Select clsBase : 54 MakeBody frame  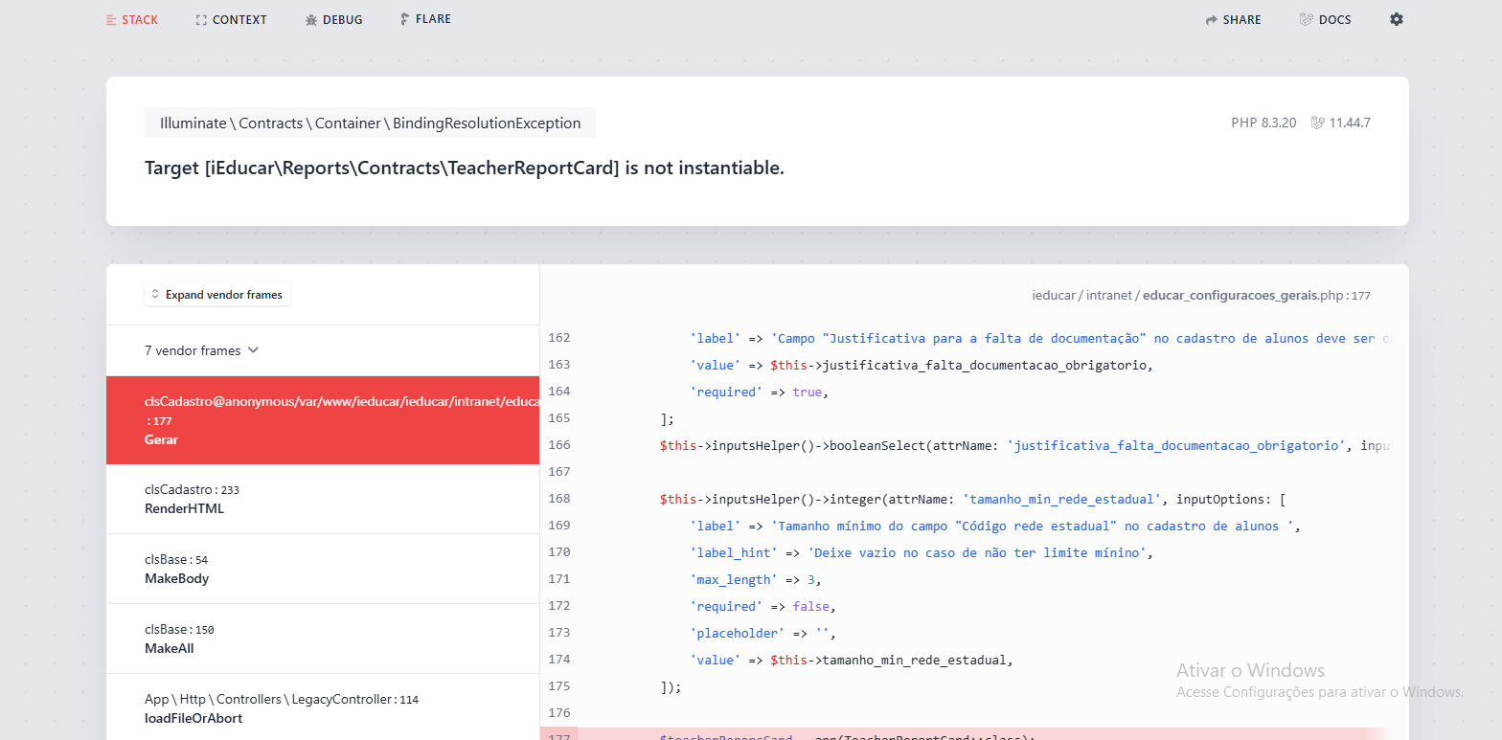(322, 569)
